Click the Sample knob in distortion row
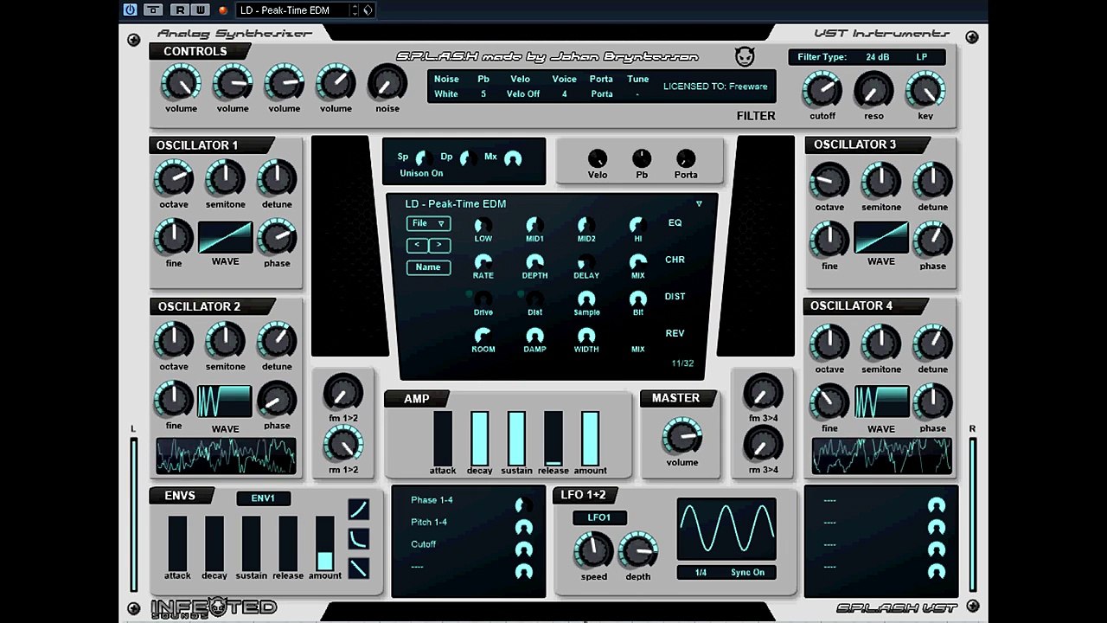Viewport: 1107px width, 623px height. [x=586, y=299]
